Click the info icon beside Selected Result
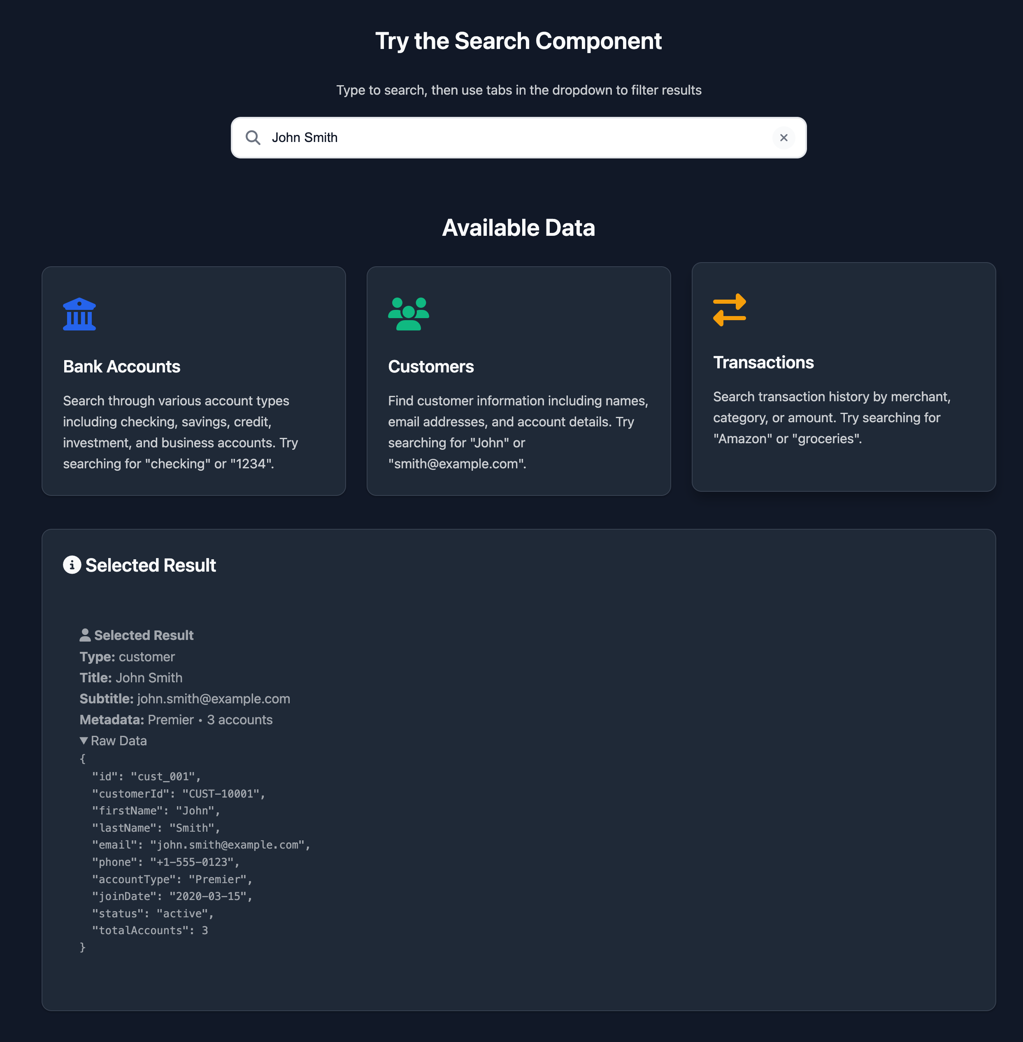This screenshot has width=1023, height=1042. point(72,565)
